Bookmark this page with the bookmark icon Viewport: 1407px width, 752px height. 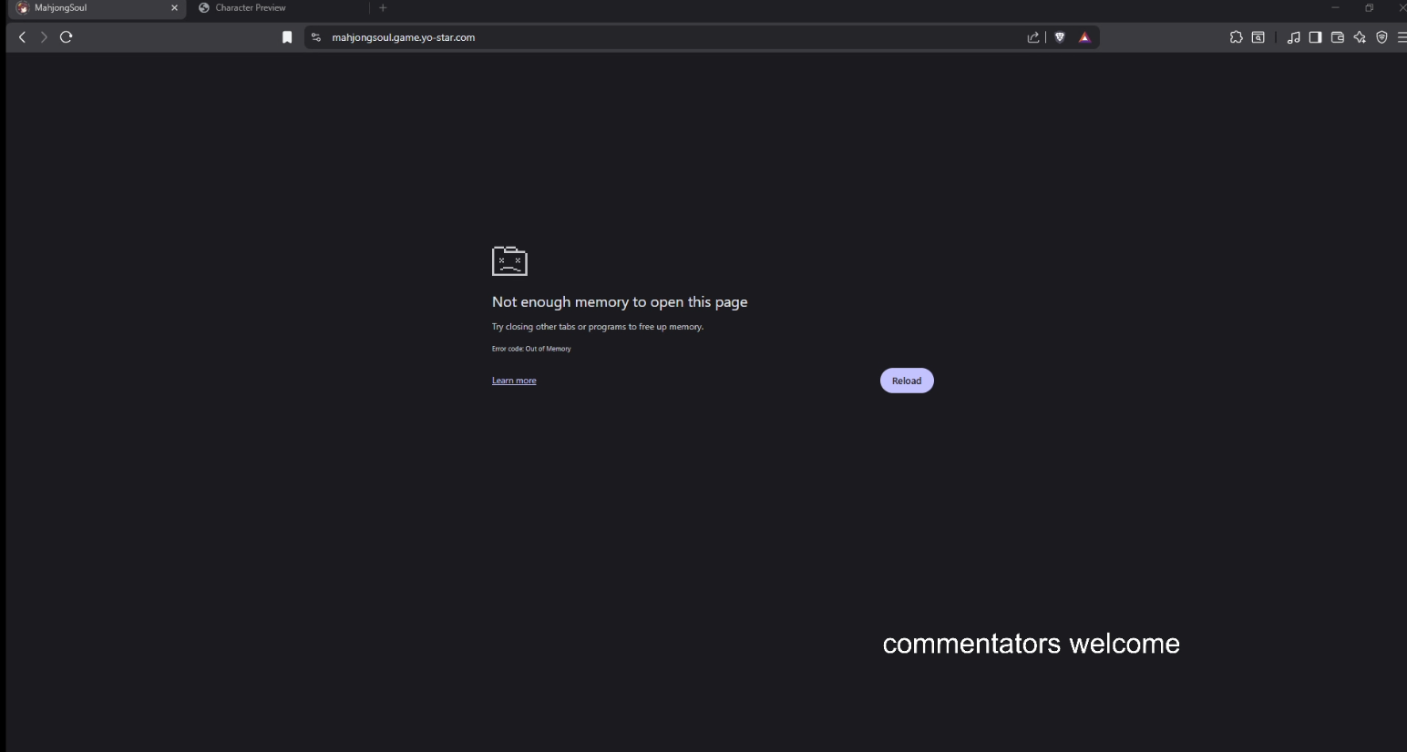[287, 37]
